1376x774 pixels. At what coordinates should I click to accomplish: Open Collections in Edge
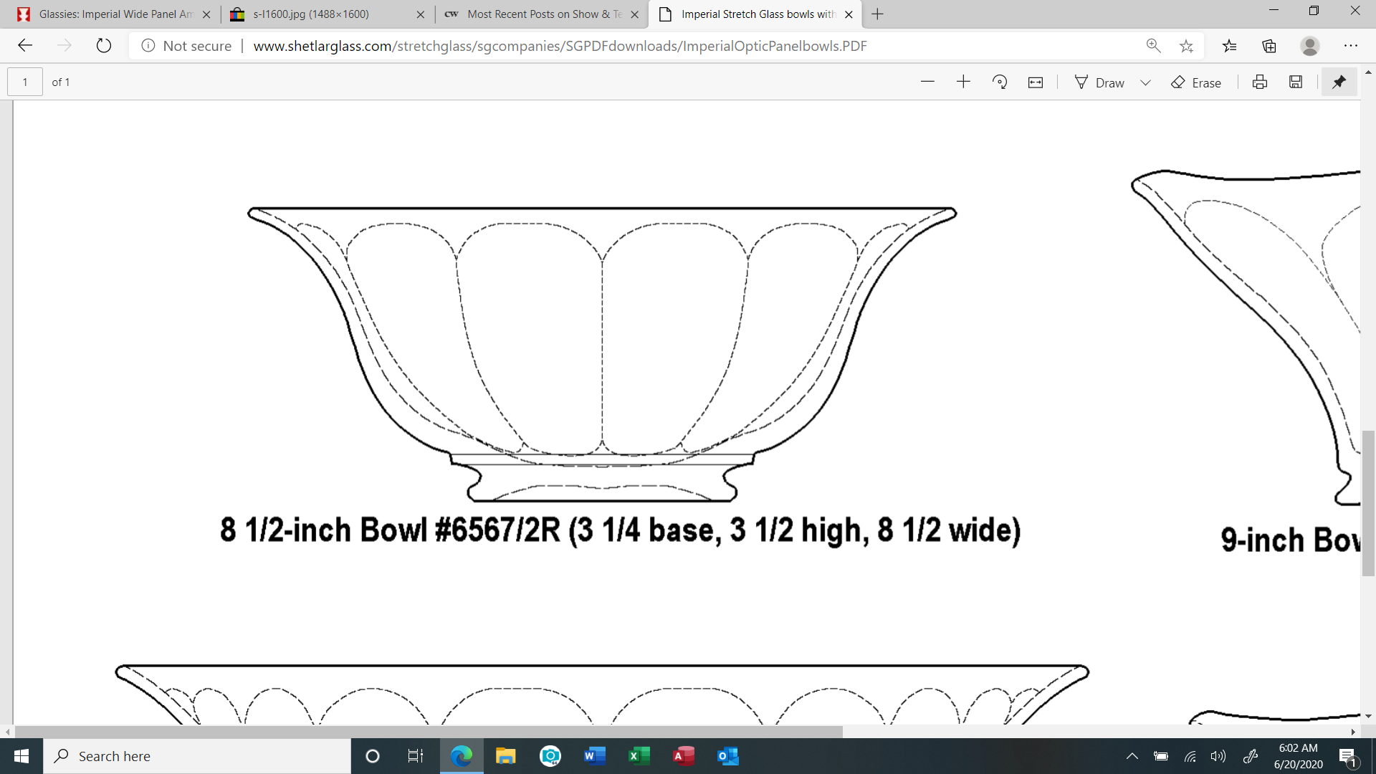point(1269,45)
